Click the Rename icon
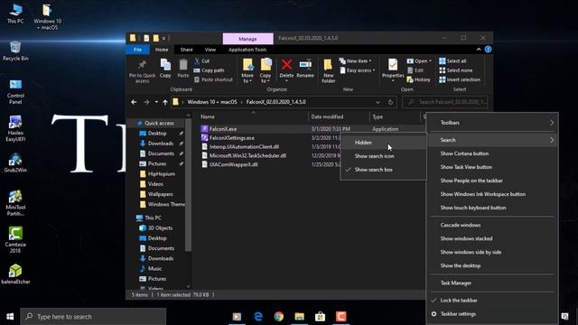The image size is (578, 325). [x=305, y=65]
